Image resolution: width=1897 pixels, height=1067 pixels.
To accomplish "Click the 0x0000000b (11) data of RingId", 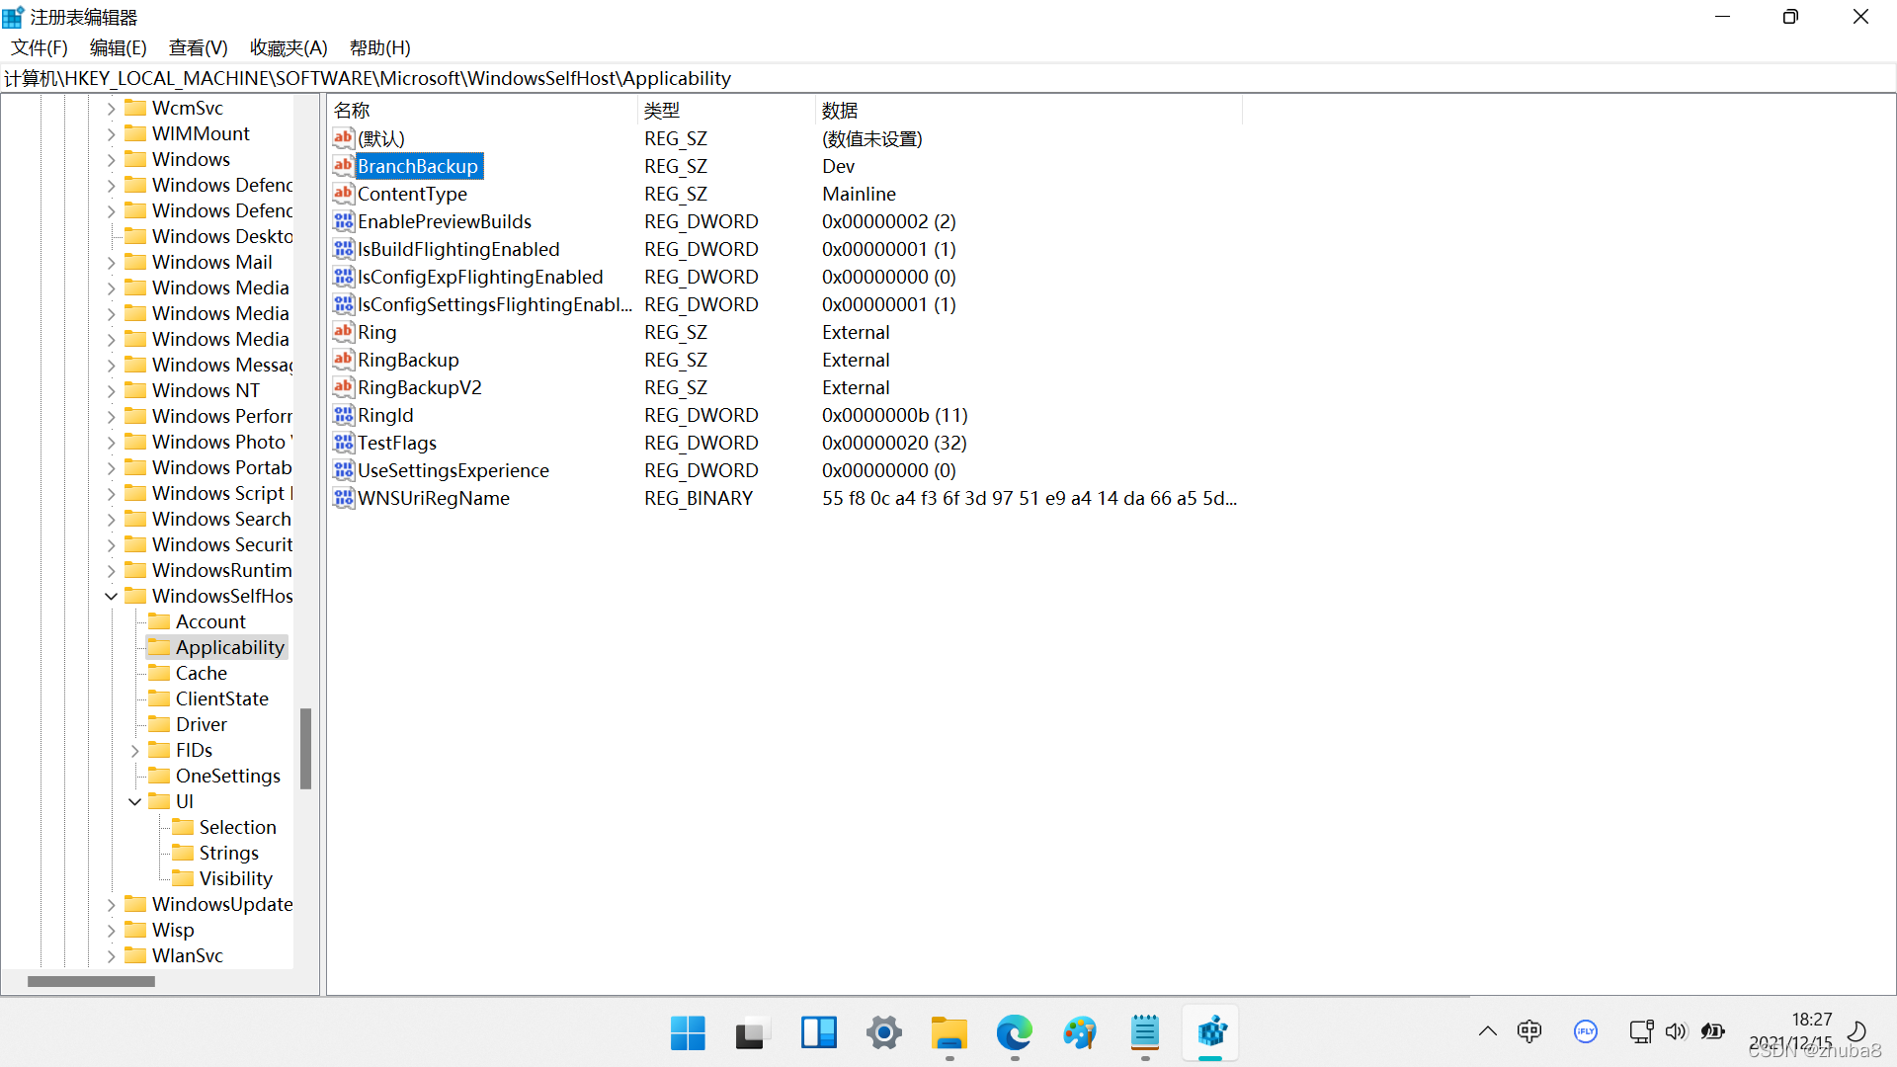I will pyautogui.click(x=895, y=415).
